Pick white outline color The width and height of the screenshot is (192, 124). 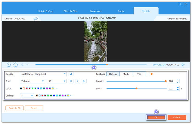click(x=39, y=96)
